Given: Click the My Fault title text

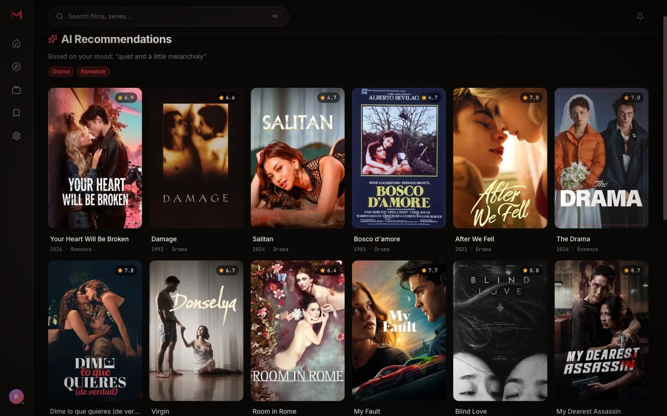Looking at the screenshot, I should pos(367,411).
